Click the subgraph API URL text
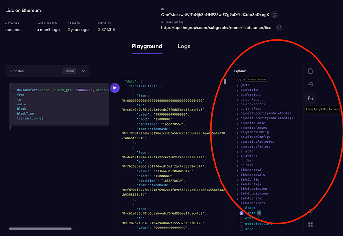 [x=216, y=28]
